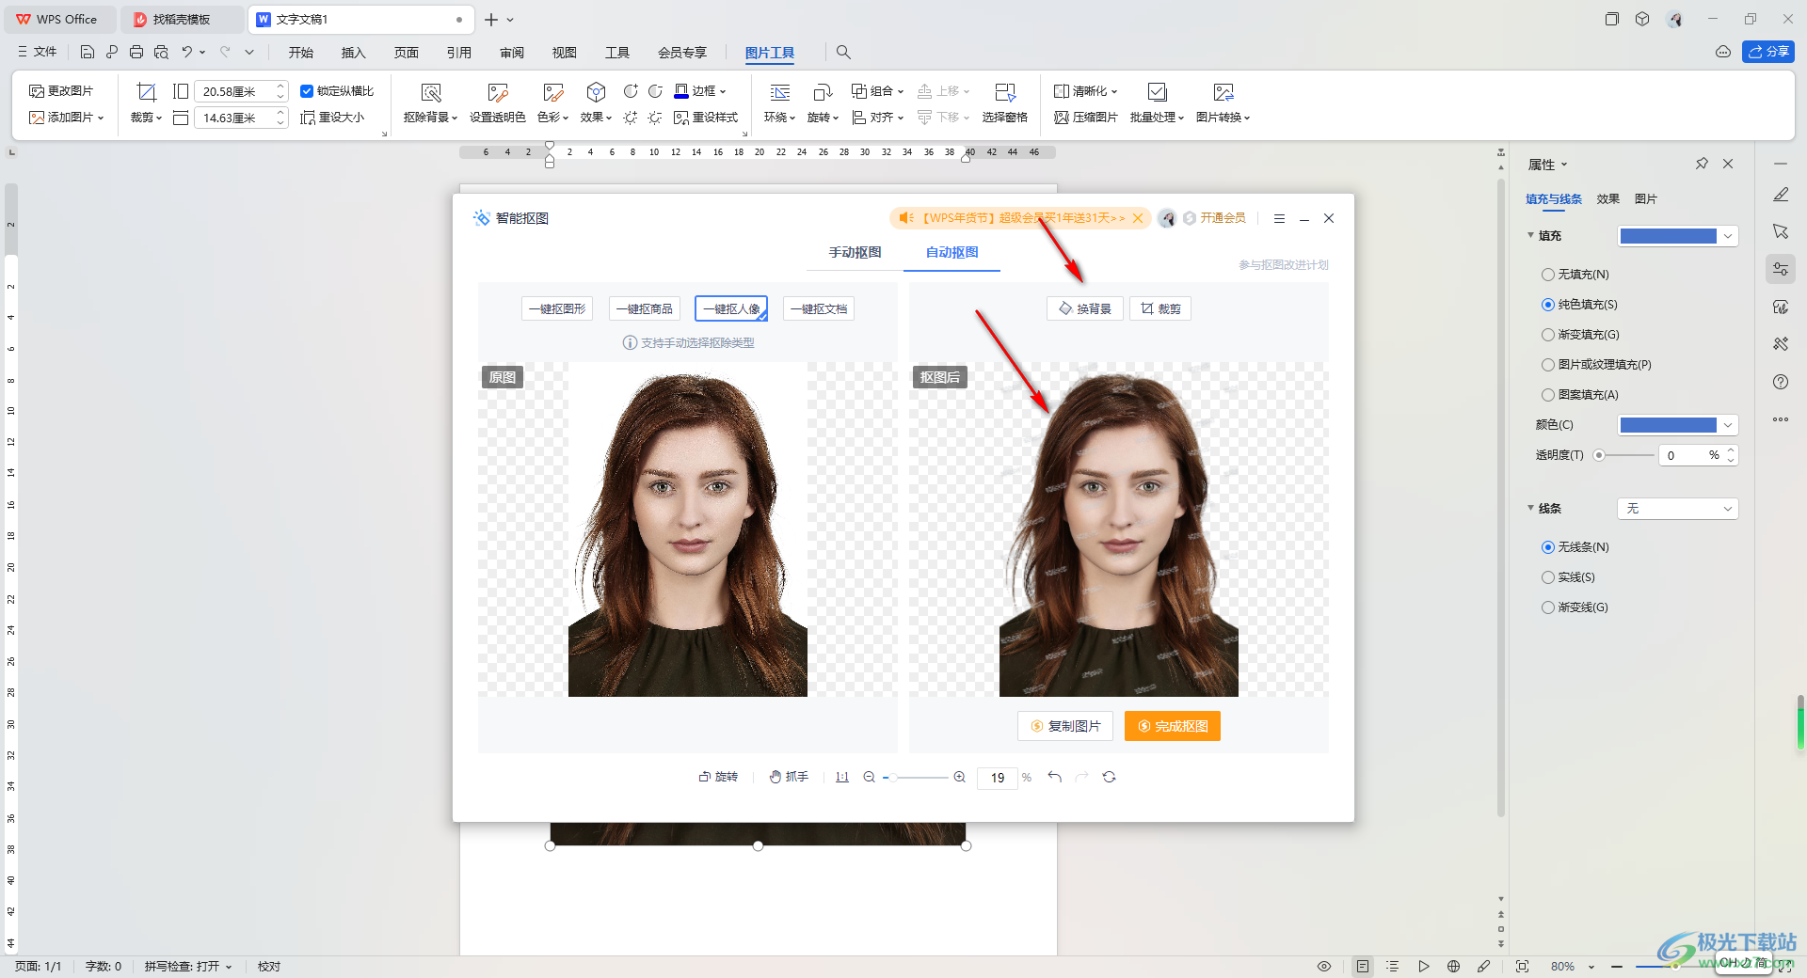The width and height of the screenshot is (1807, 978).
Task: Click the Undo arrow in quick toolbar
Action: 187,53
